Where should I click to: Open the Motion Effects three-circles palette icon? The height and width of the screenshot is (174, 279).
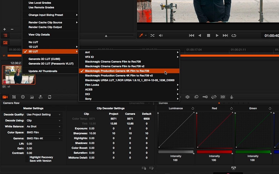point(41,97)
